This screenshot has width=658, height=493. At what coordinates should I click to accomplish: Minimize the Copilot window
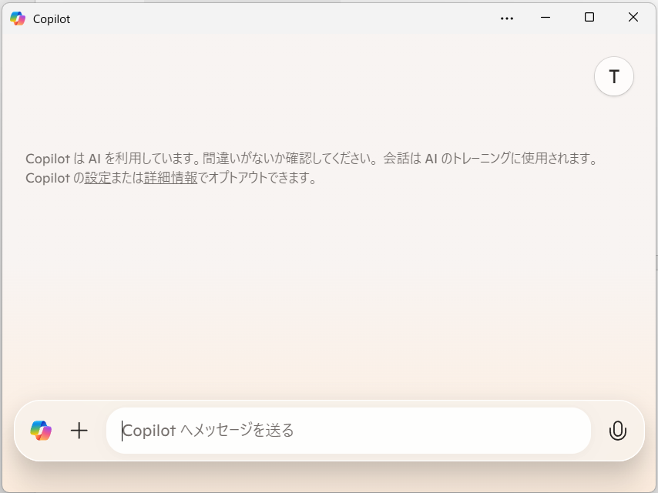(545, 18)
